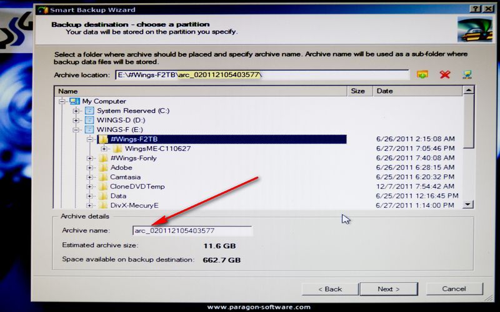Click the 11.6 GB estimated size value
Image resolution: width=500 pixels, height=312 pixels.
[219, 246]
